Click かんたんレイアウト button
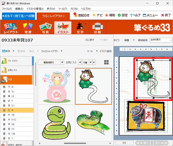Viewport: 173px width, 146px height. [x=49, y=51]
